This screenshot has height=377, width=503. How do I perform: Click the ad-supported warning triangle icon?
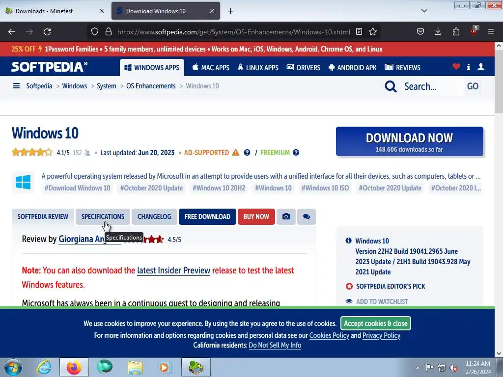pyautogui.click(x=235, y=153)
